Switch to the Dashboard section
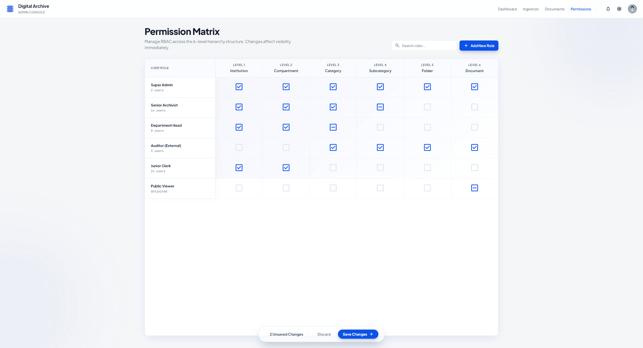Viewport: 643px width, 348px height. click(507, 9)
